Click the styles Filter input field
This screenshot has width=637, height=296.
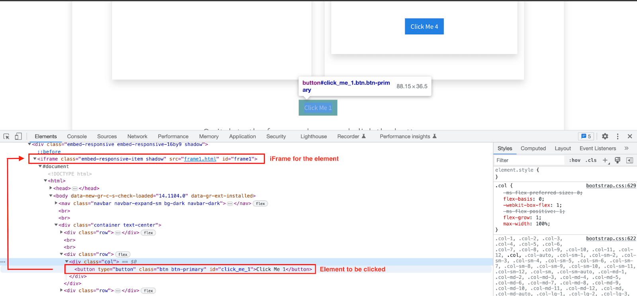[x=530, y=160]
